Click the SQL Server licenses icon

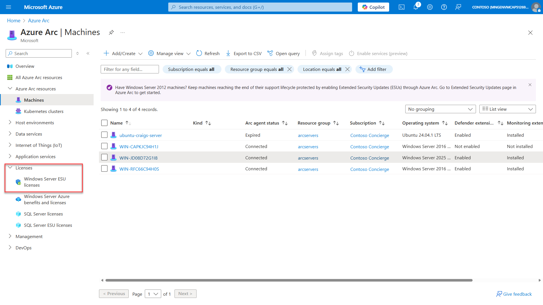pyautogui.click(x=18, y=214)
